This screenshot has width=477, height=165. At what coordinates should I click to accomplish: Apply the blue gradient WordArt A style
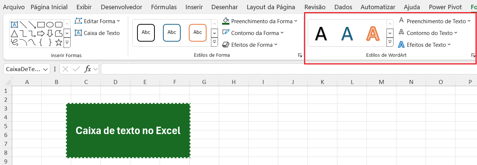[x=347, y=34]
